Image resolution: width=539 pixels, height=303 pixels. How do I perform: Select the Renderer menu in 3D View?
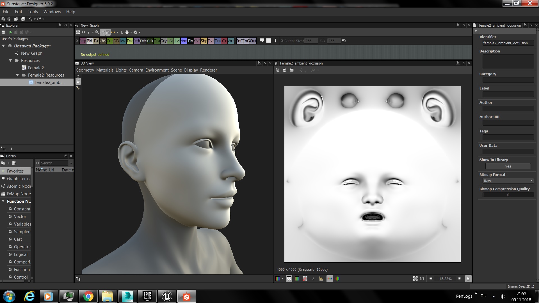pyautogui.click(x=209, y=70)
